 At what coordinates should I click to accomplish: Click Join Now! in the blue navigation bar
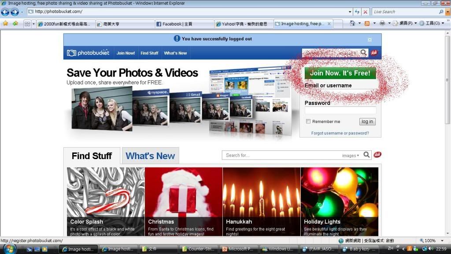pyautogui.click(x=126, y=53)
